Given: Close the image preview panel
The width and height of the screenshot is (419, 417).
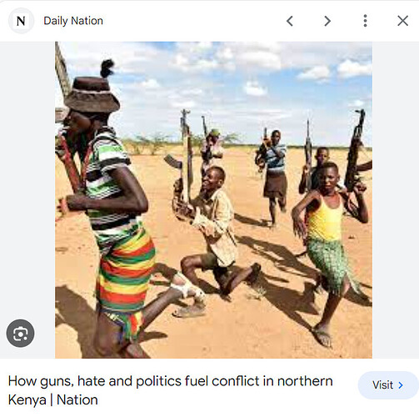Looking at the screenshot, I should pos(402,21).
